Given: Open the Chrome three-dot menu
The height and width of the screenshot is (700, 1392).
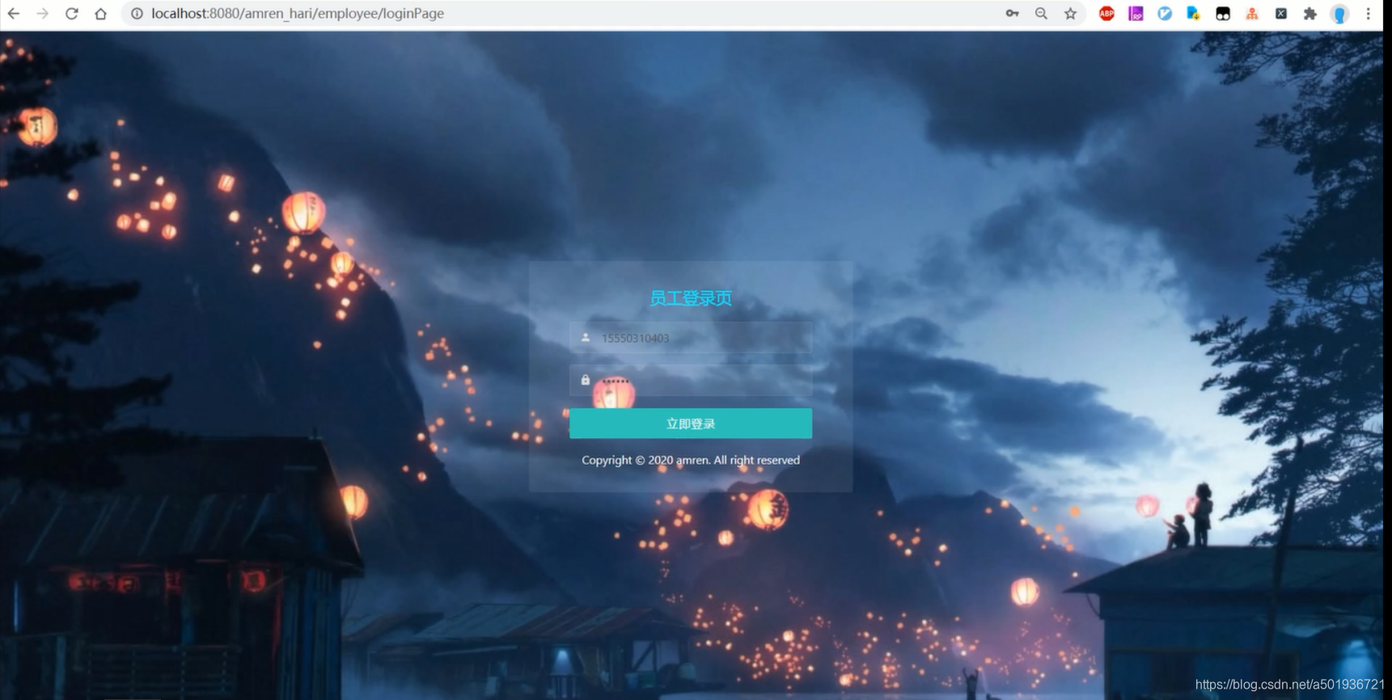Looking at the screenshot, I should tap(1369, 14).
